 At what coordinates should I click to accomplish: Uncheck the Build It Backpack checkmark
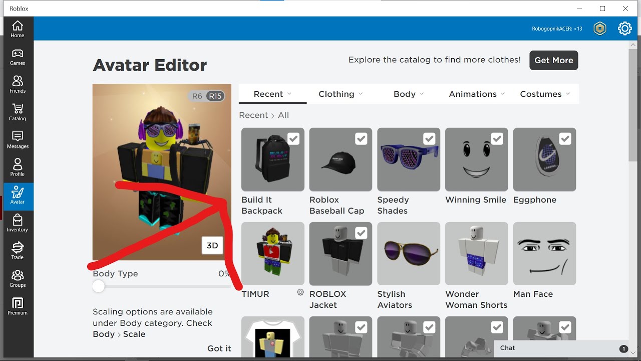pyautogui.click(x=293, y=139)
